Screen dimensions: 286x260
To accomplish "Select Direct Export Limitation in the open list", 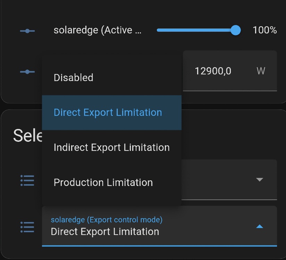I will [112, 113].
